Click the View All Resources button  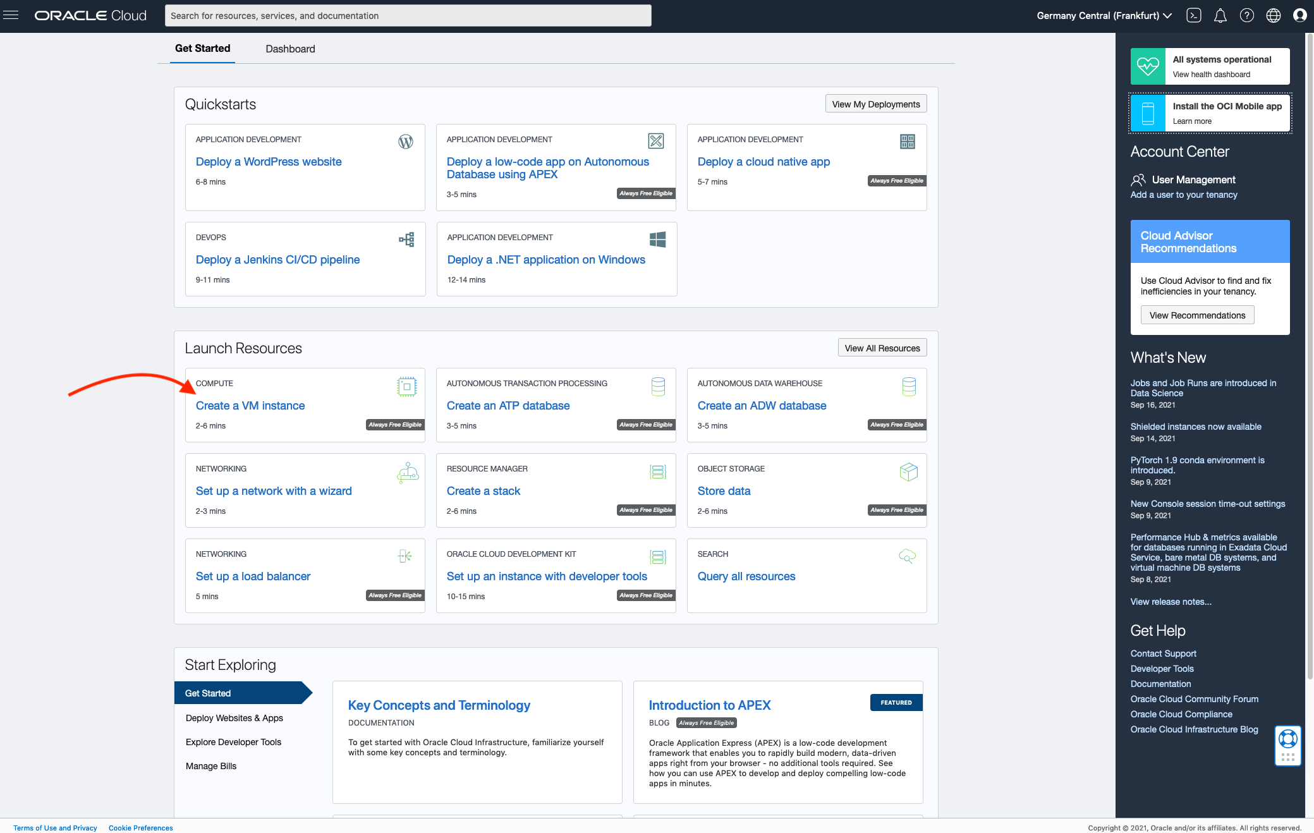point(882,348)
